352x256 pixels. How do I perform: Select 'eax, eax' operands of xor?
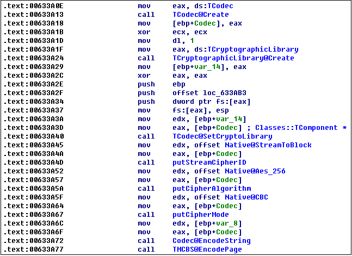[190, 76]
